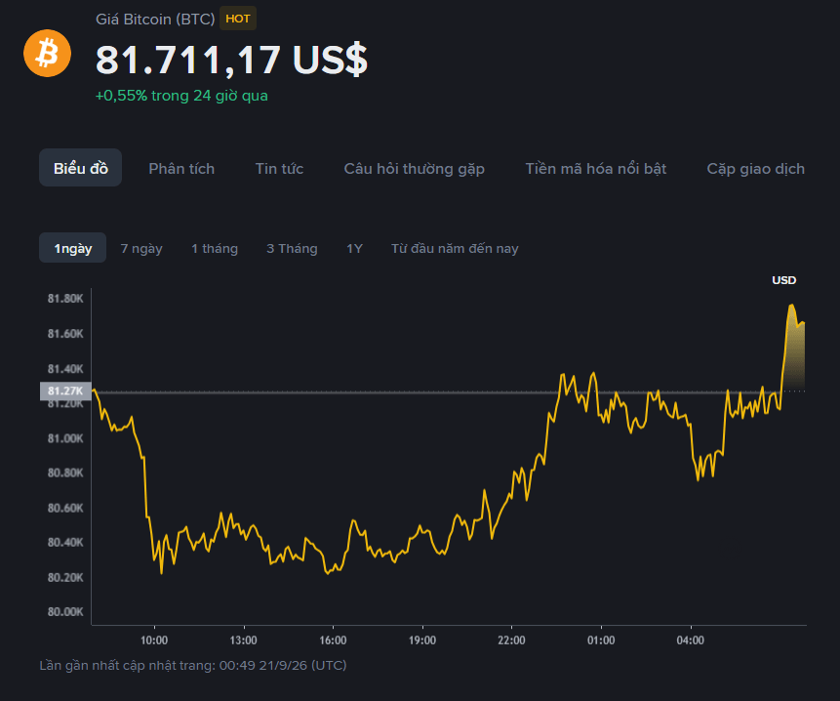Set chart range to 1 tháng

click(x=215, y=248)
